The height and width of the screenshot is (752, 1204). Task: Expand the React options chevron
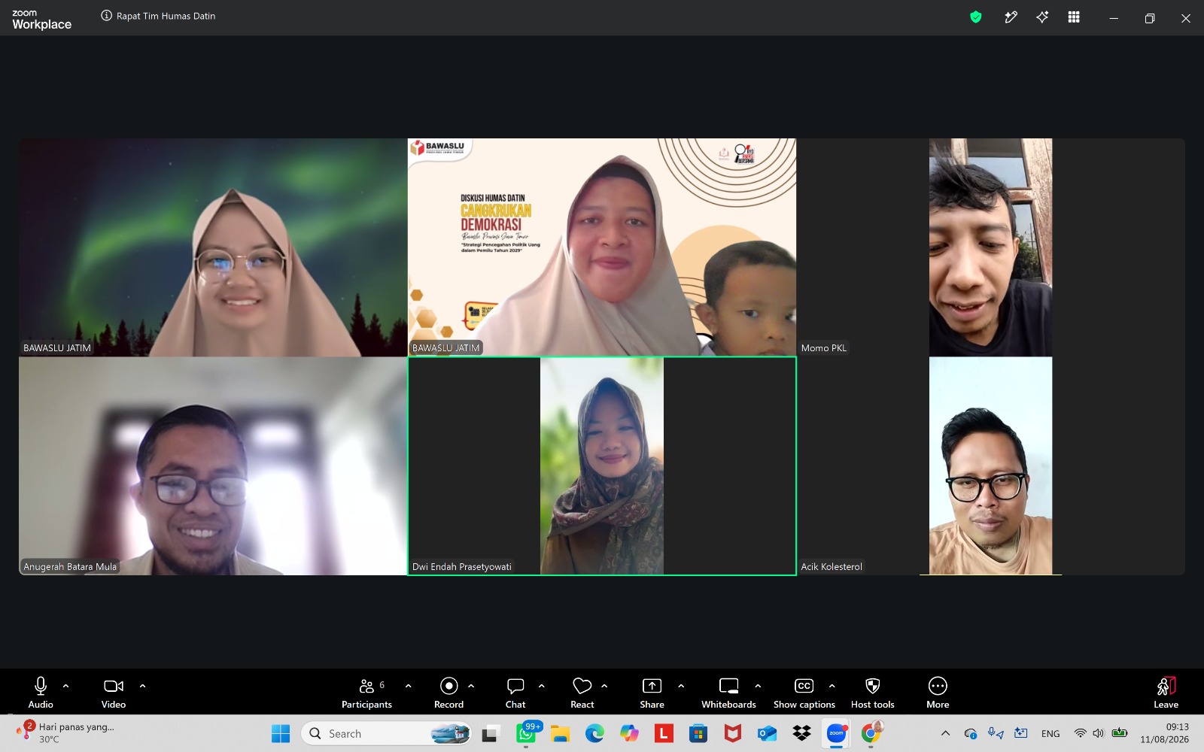pos(604,686)
